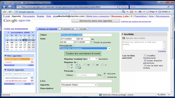Viewport: 175px width, 98px height.
Task: Select the Aucune end radio button
Action: tap(105, 73)
